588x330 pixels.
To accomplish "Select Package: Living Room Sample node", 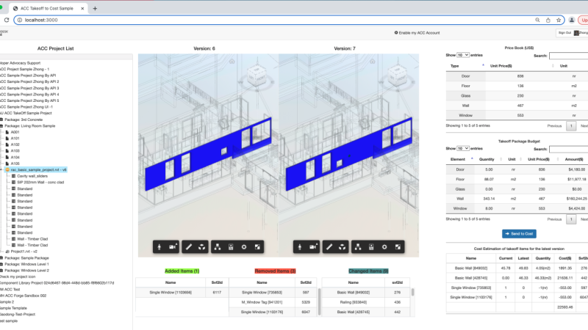I will pyautogui.click(x=29, y=126).
